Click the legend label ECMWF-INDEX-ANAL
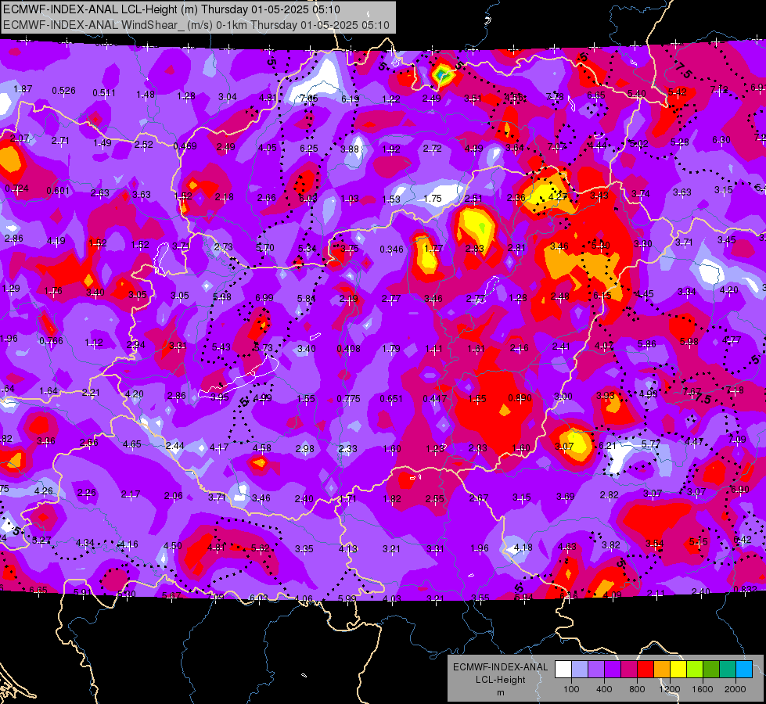The width and height of the screenshot is (766, 704). point(500,667)
